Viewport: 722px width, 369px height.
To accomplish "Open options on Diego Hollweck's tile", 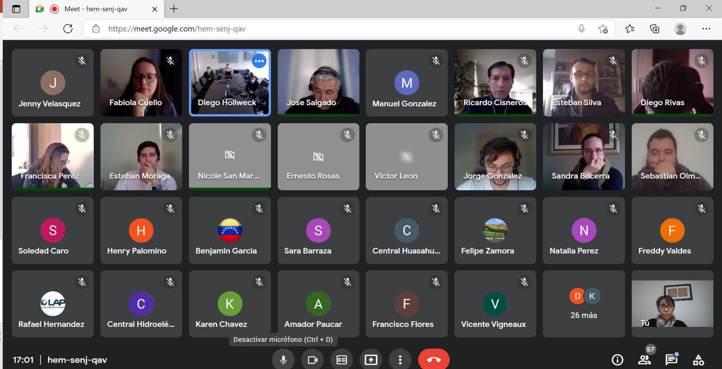I will [x=259, y=61].
